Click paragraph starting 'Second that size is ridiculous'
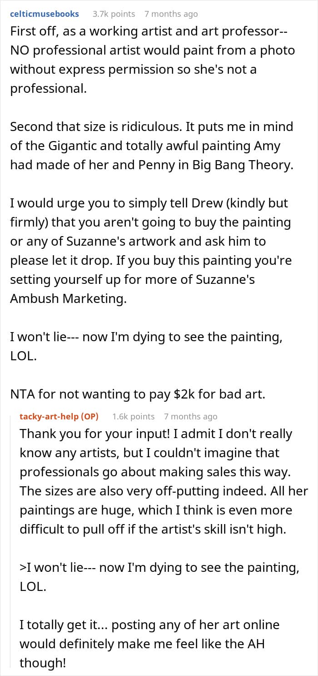This screenshot has height=676, width=318. tap(152, 146)
